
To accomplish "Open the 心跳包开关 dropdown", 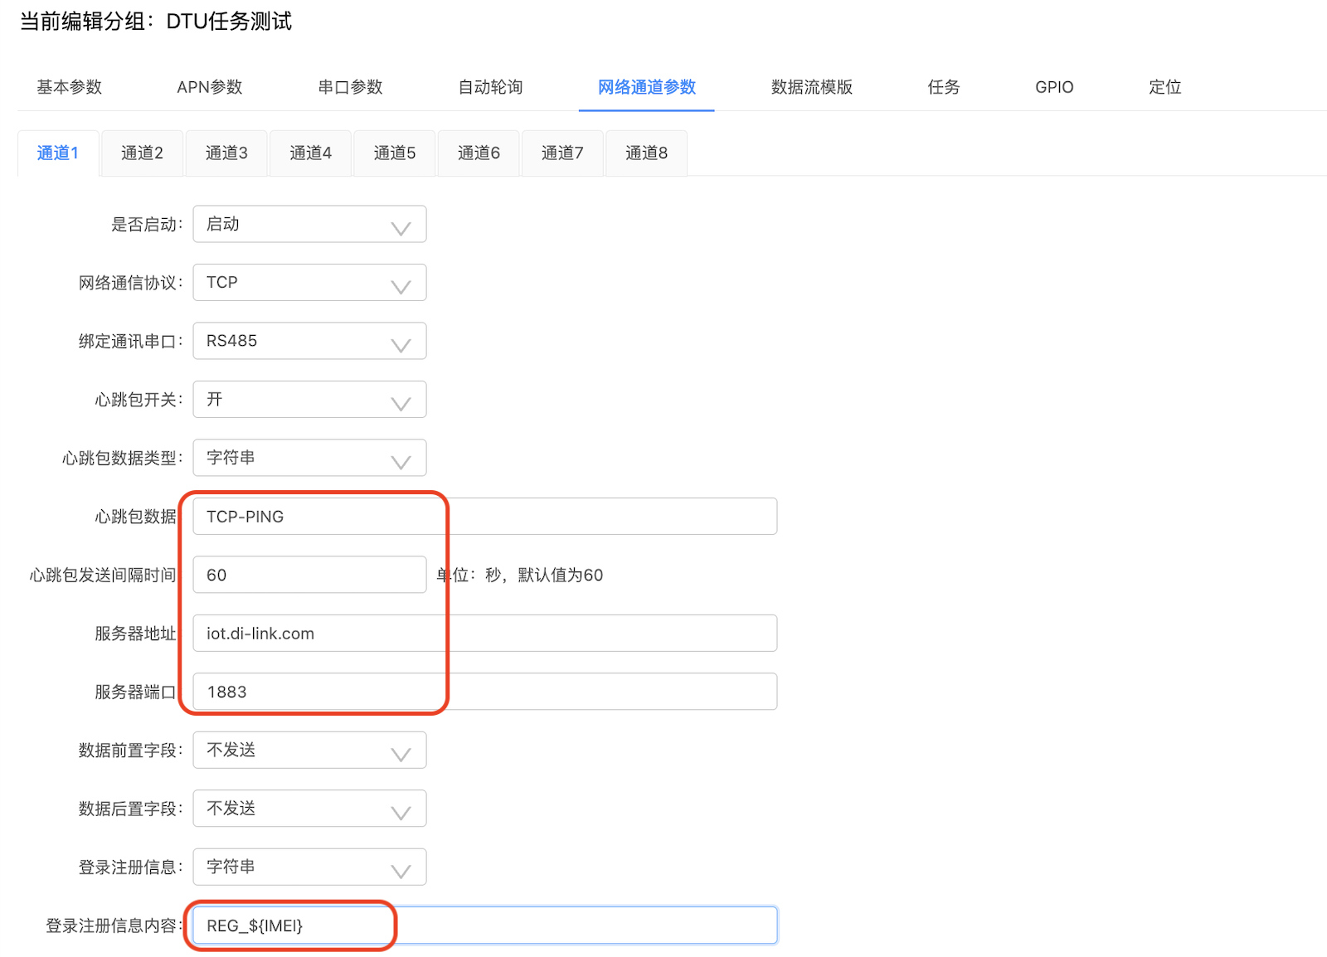I will 309,399.
